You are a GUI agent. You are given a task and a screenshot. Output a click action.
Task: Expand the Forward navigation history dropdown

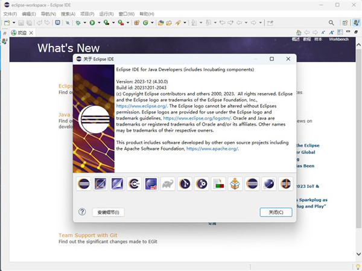261,23
